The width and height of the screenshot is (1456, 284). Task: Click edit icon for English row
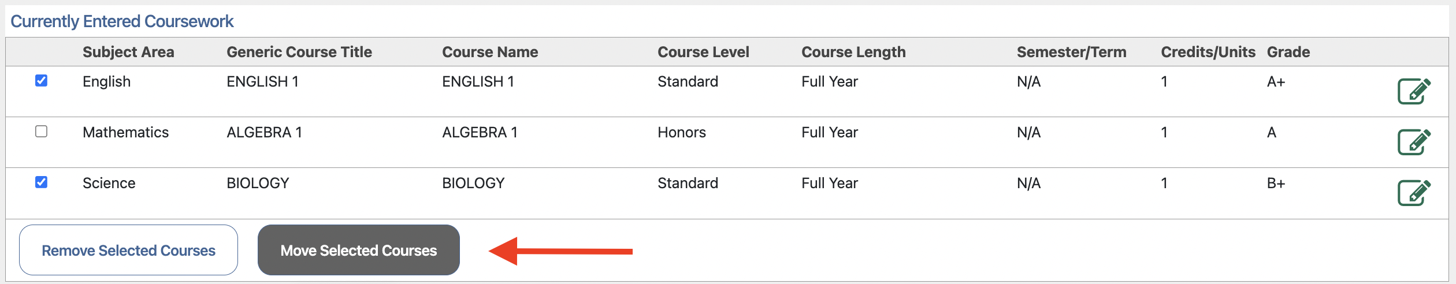coord(1413,91)
